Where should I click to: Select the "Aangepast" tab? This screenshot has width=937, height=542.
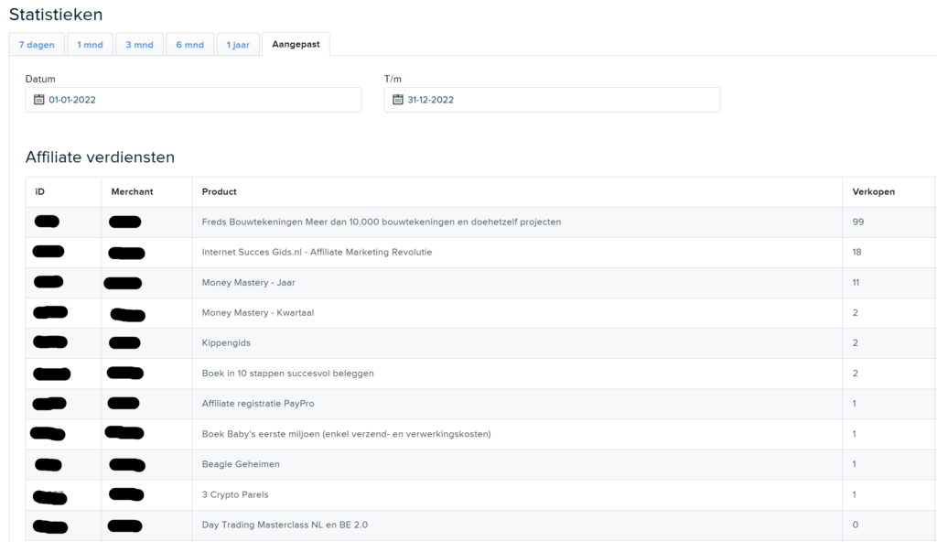296,43
